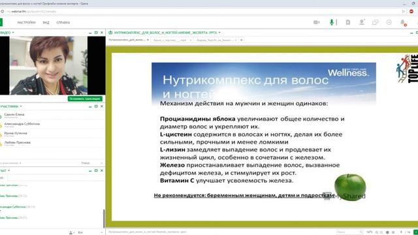This screenshot has height=235, width=418.
Task: Click chat message by Александра Субботина
Action: [18, 207]
